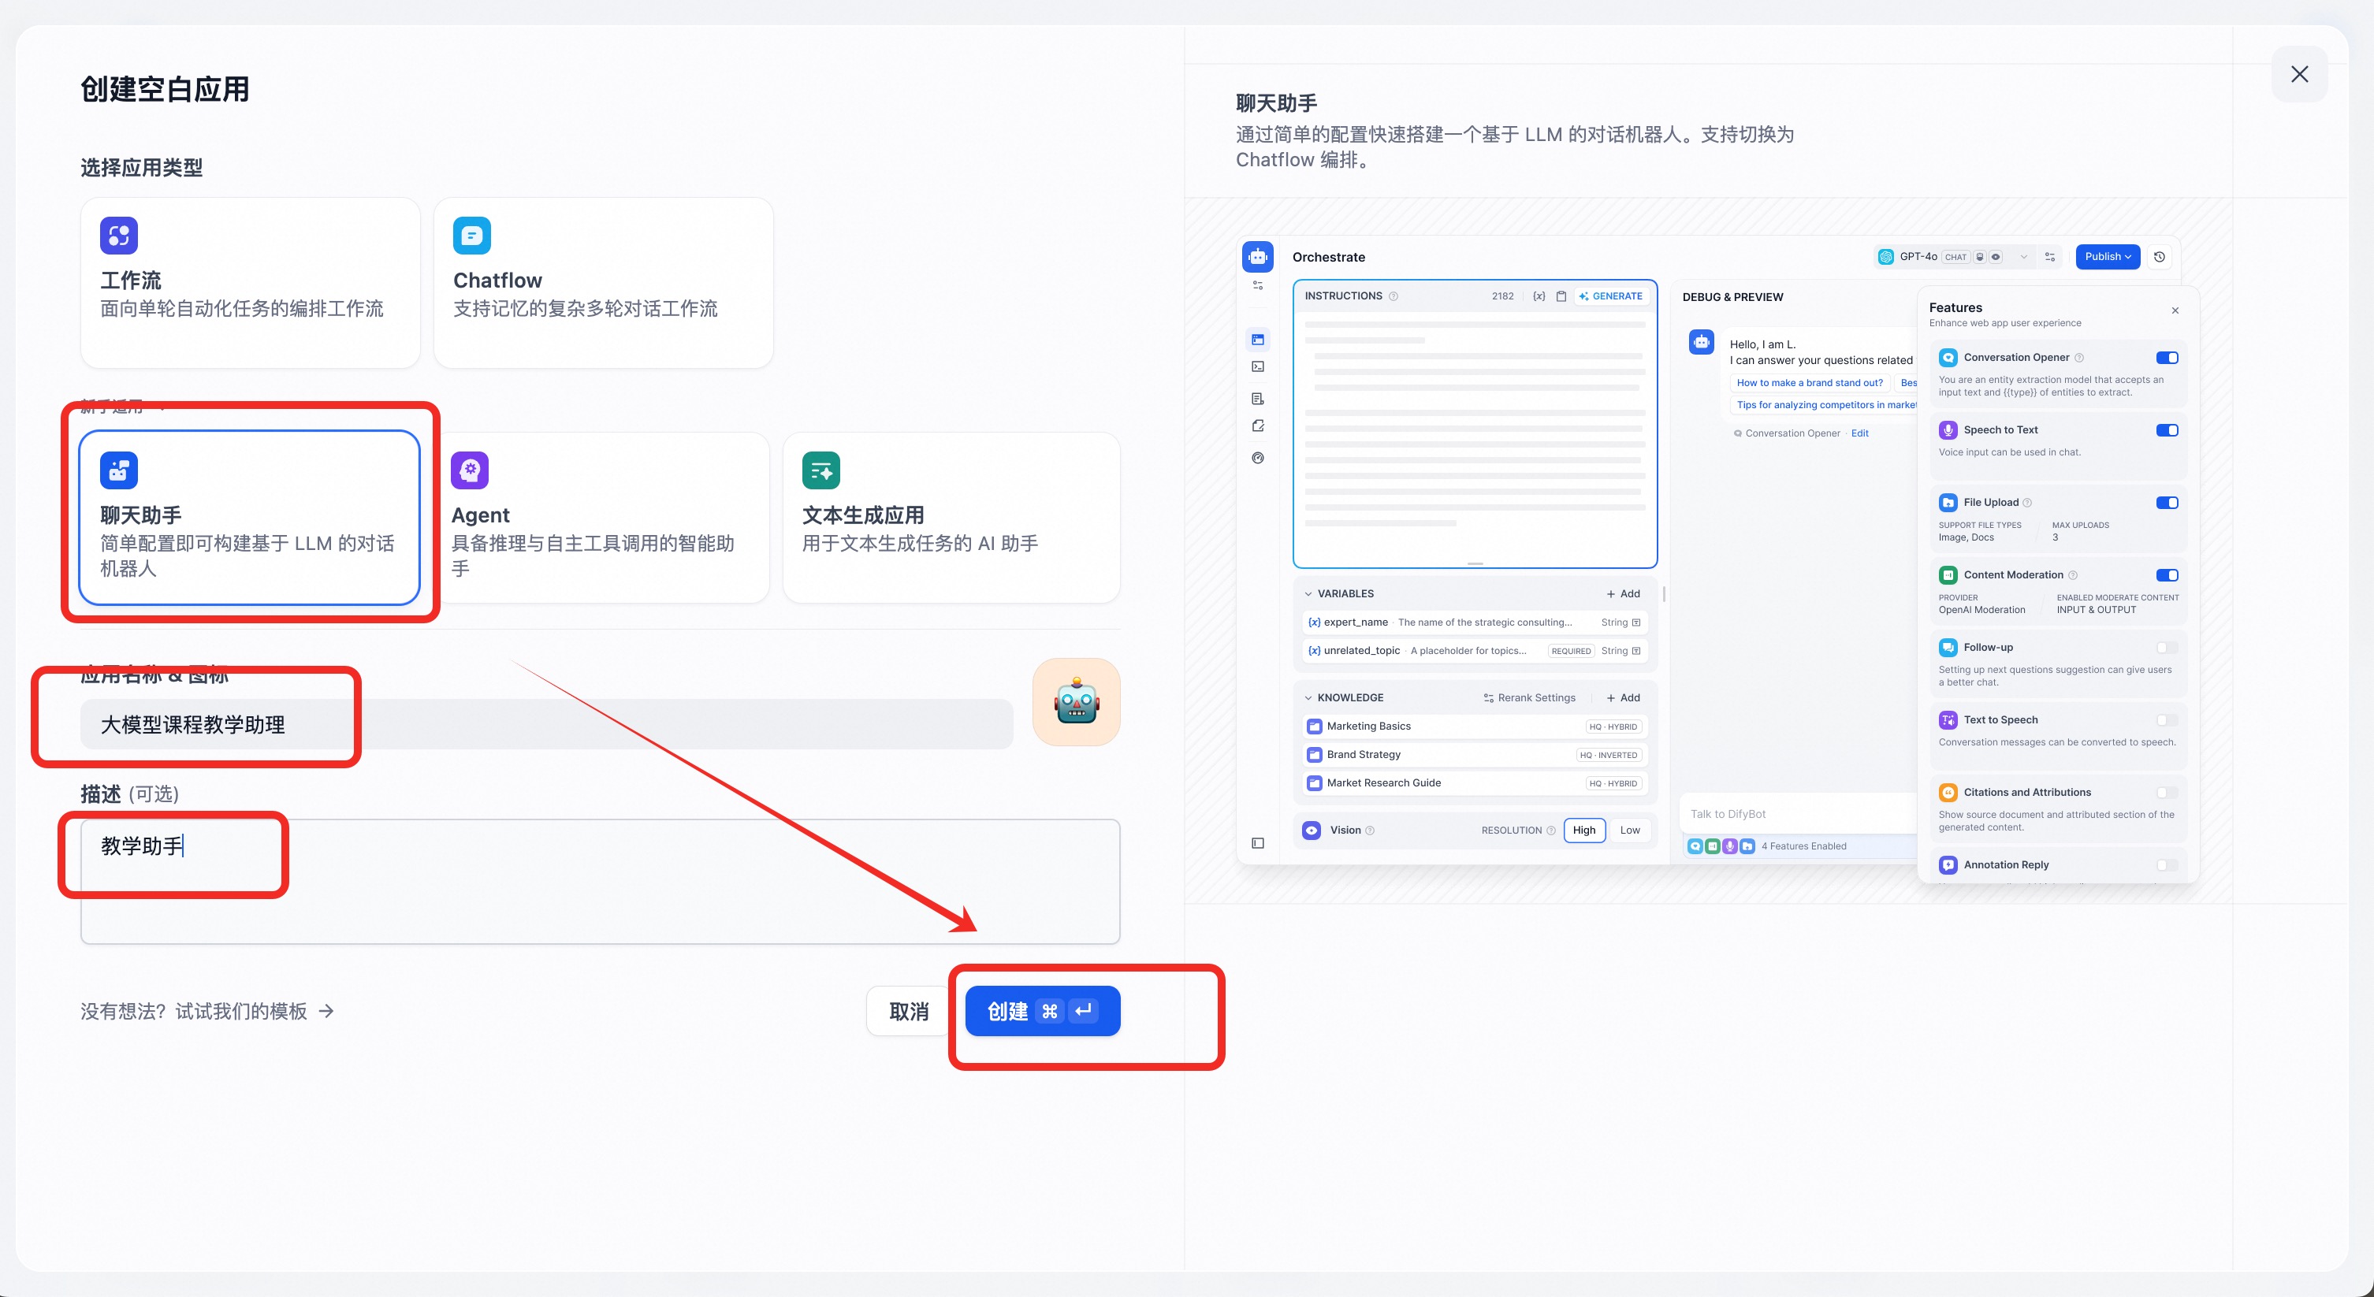Select the Chatflow app type card
The image size is (2374, 1297).
[603, 282]
